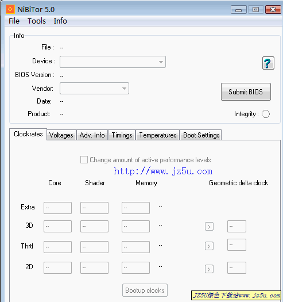Click the 3D Shader clock field
The image size is (283, 302).
click(x=94, y=226)
